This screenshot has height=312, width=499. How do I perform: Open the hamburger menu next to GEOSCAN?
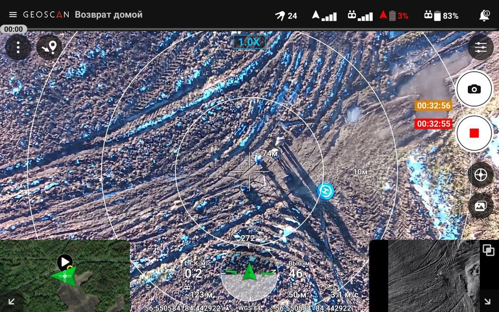[13, 15]
